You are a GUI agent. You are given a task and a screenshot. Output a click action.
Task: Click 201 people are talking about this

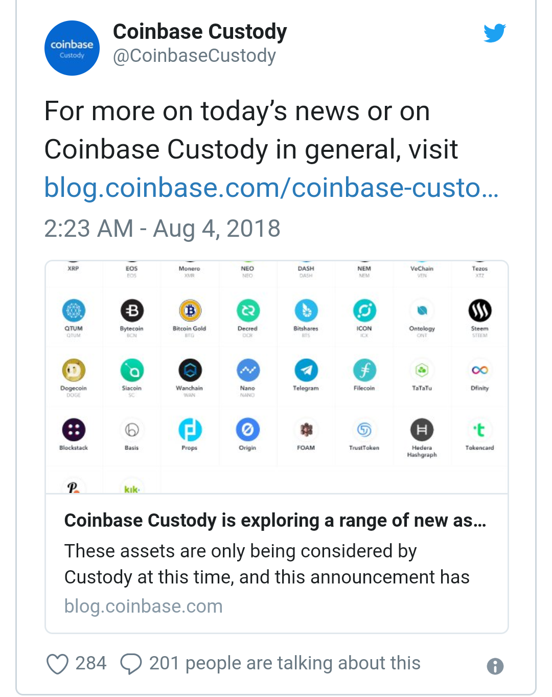click(284, 663)
